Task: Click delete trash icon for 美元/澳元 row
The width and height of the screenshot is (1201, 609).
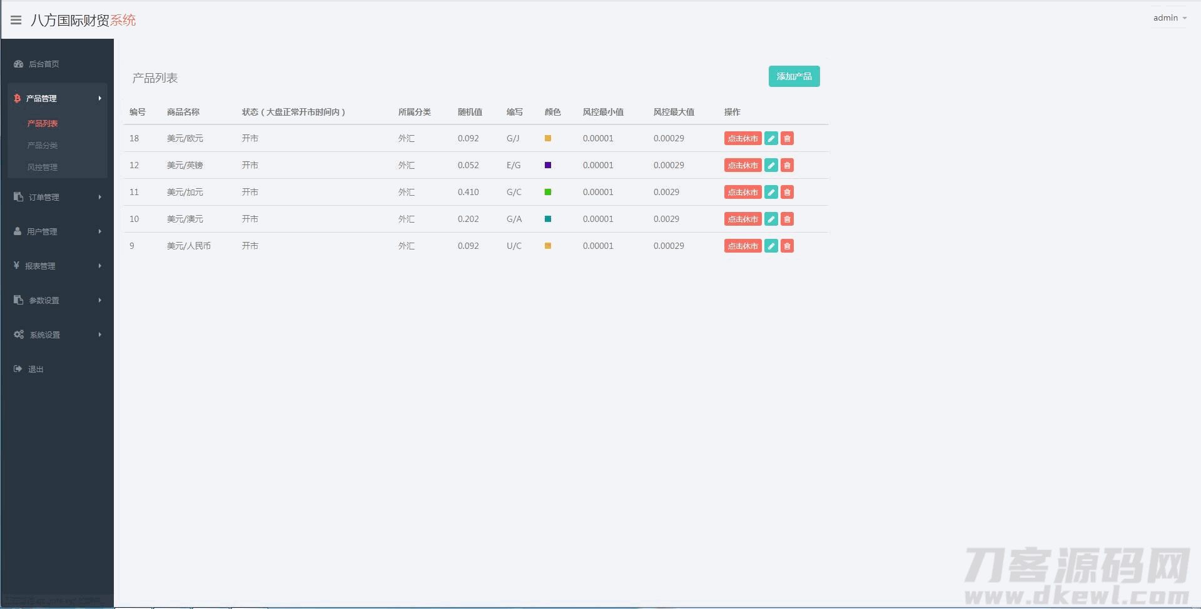Action: (787, 219)
